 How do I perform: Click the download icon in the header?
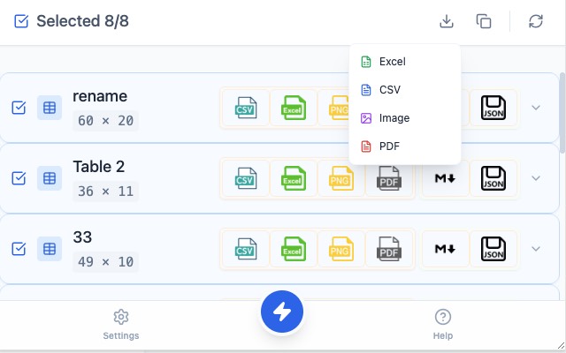[x=447, y=21]
